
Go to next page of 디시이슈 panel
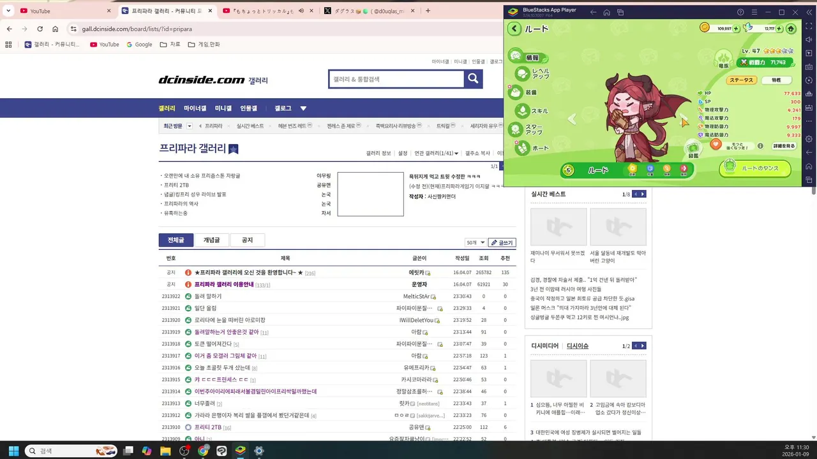click(643, 346)
